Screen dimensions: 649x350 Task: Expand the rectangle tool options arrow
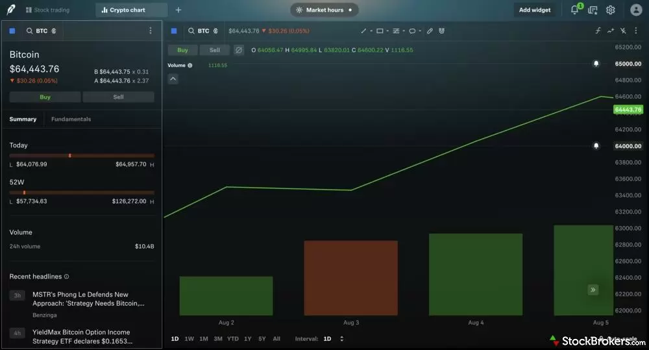(387, 31)
